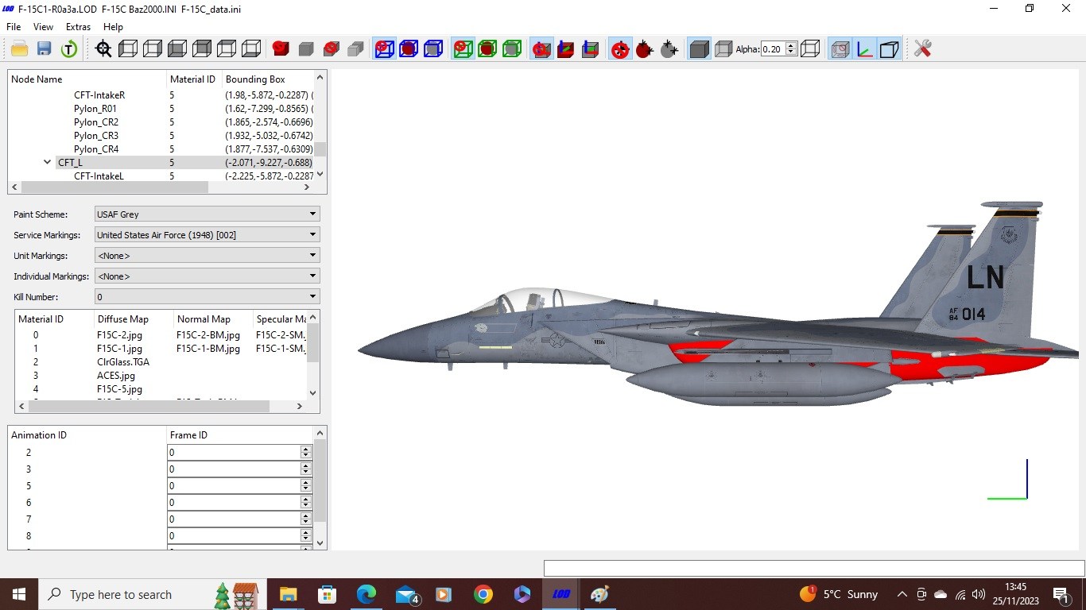Click the F15C-2-BM.jpg normal map cell
This screenshot has height=610, width=1086.
click(x=208, y=335)
